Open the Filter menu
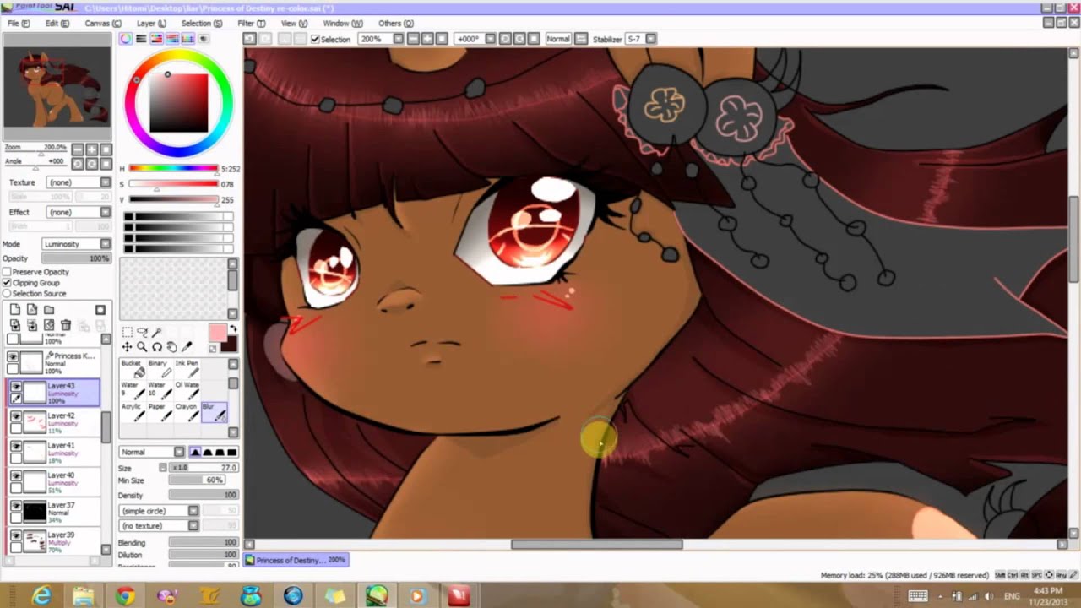The width and height of the screenshot is (1081, 608). (251, 24)
